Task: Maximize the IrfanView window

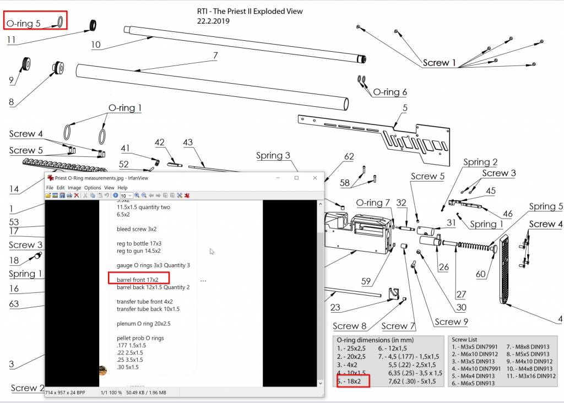Action: point(296,178)
